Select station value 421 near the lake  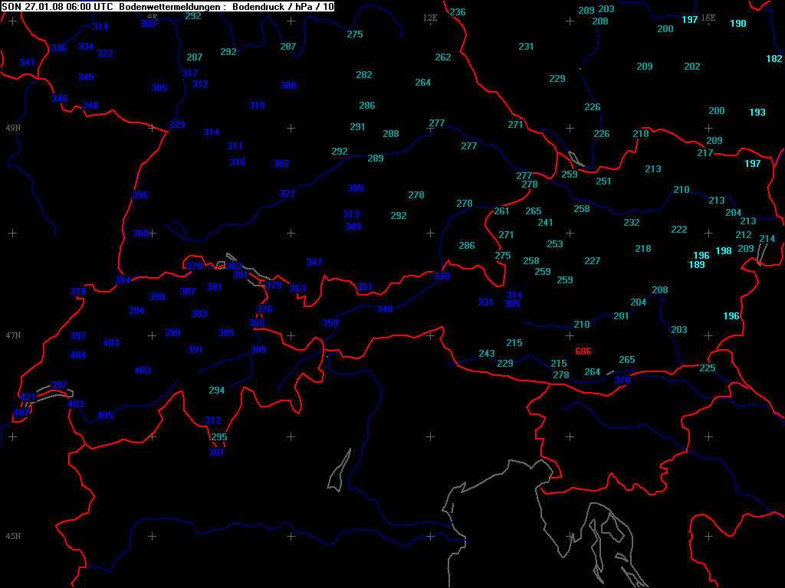coord(28,397)
